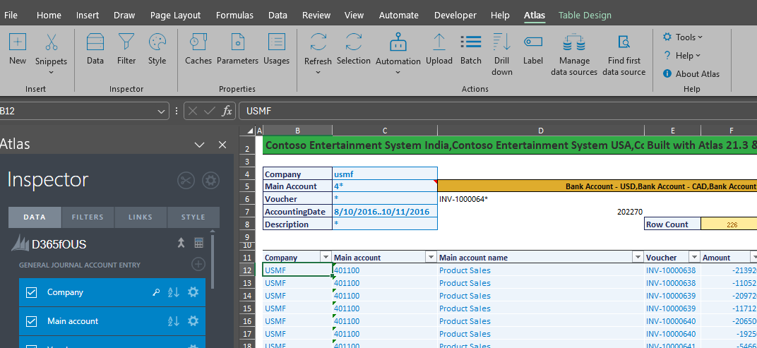
Task: Open the Snippets dropdown arrow
Action: pyautogui.click(x=51, y=73)
